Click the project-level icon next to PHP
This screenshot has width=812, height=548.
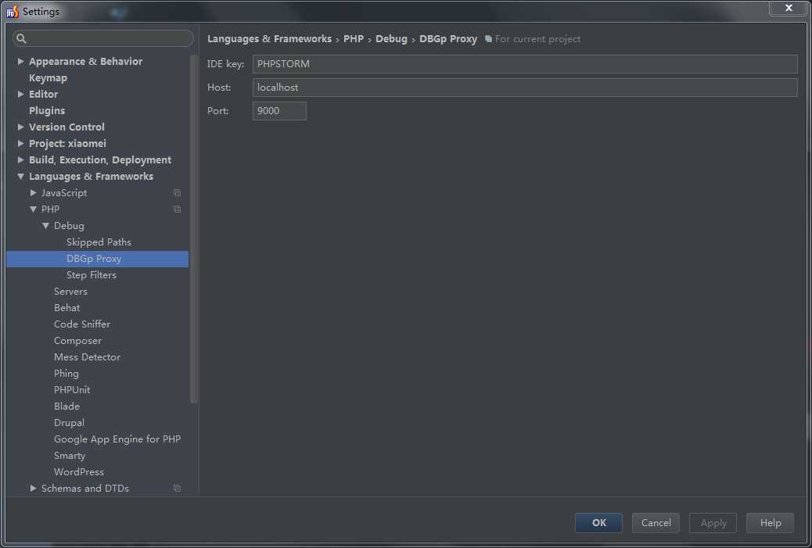click(x=177, y=209)
